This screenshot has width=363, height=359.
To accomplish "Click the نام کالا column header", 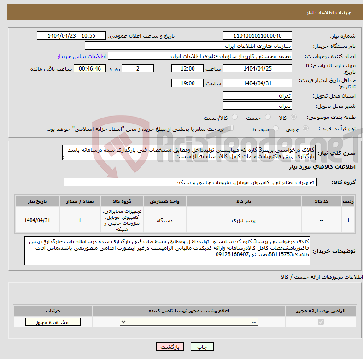I will pyautogui.click(x=244, y=201).
